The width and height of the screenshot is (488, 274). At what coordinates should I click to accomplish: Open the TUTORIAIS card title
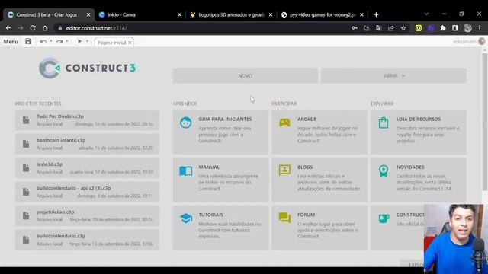(x=210, y=215)
